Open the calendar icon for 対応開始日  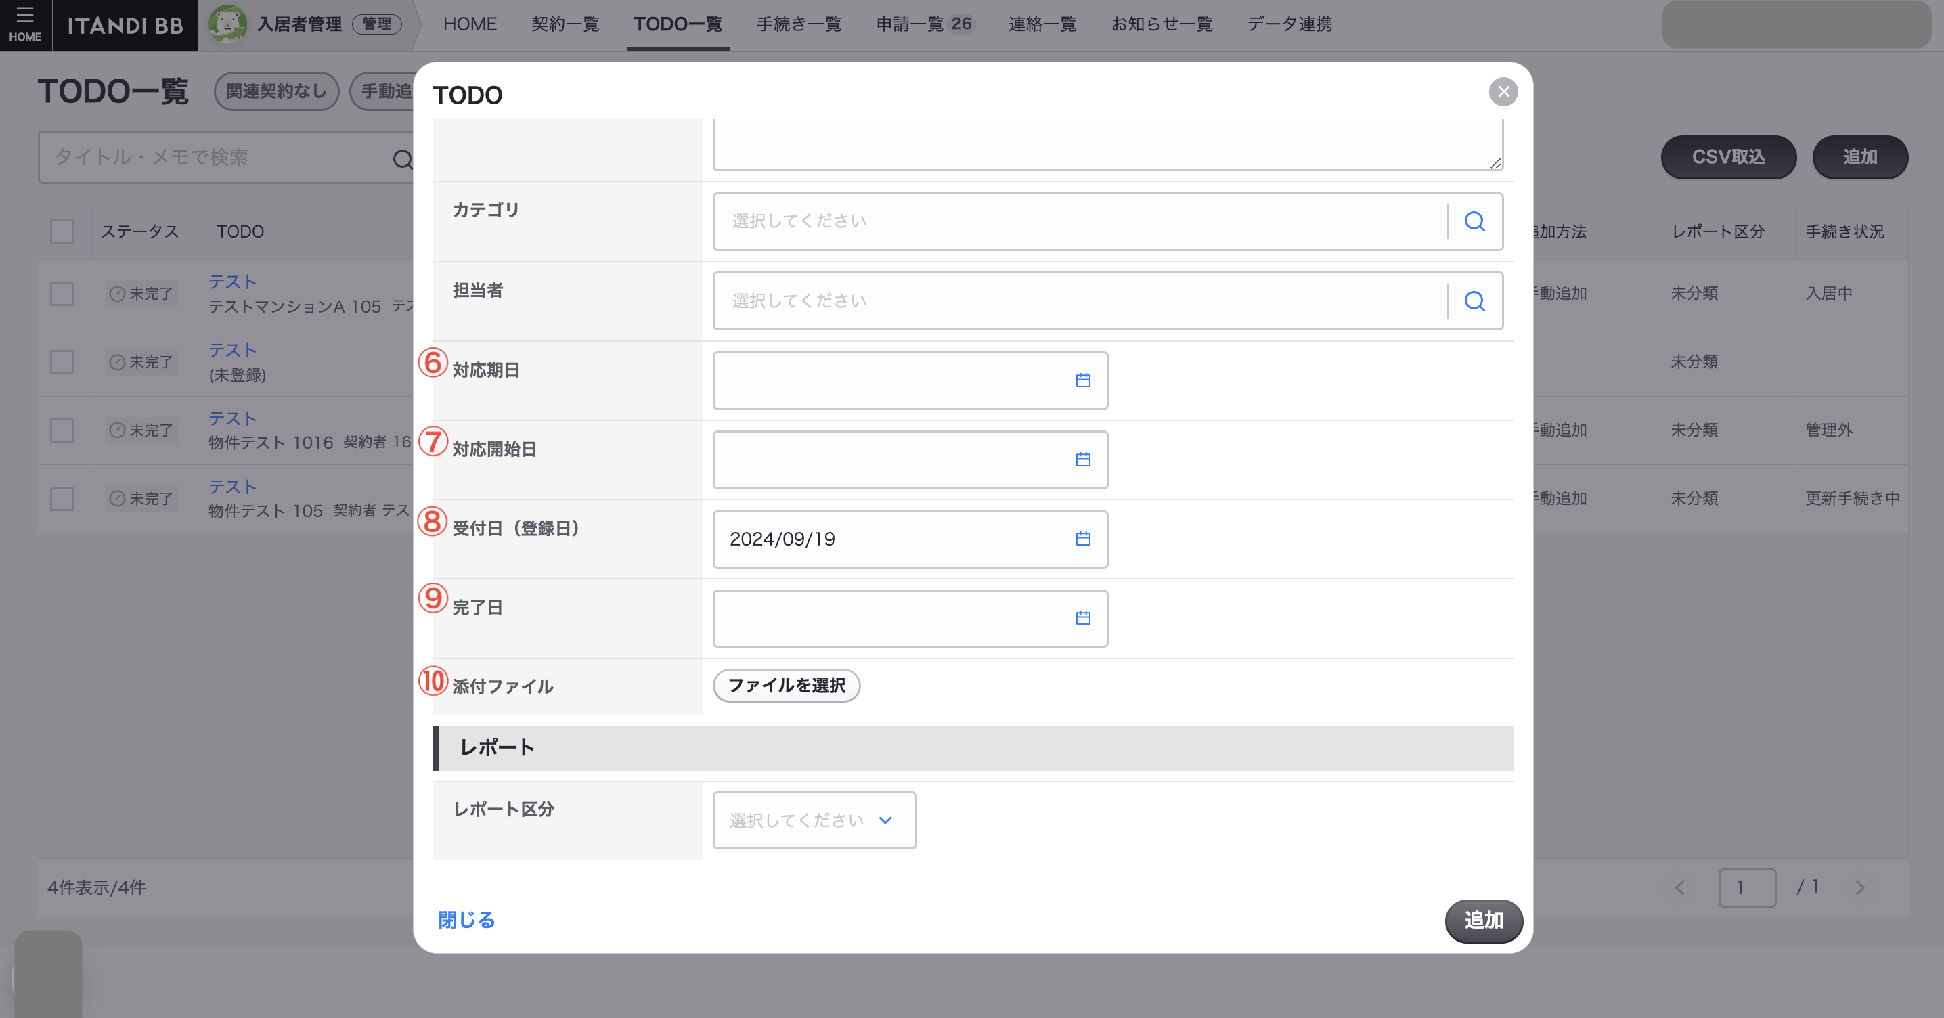(1083, 460)
